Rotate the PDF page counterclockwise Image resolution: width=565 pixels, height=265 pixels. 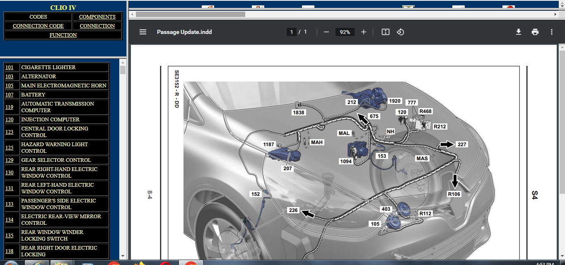pos(401,32)
